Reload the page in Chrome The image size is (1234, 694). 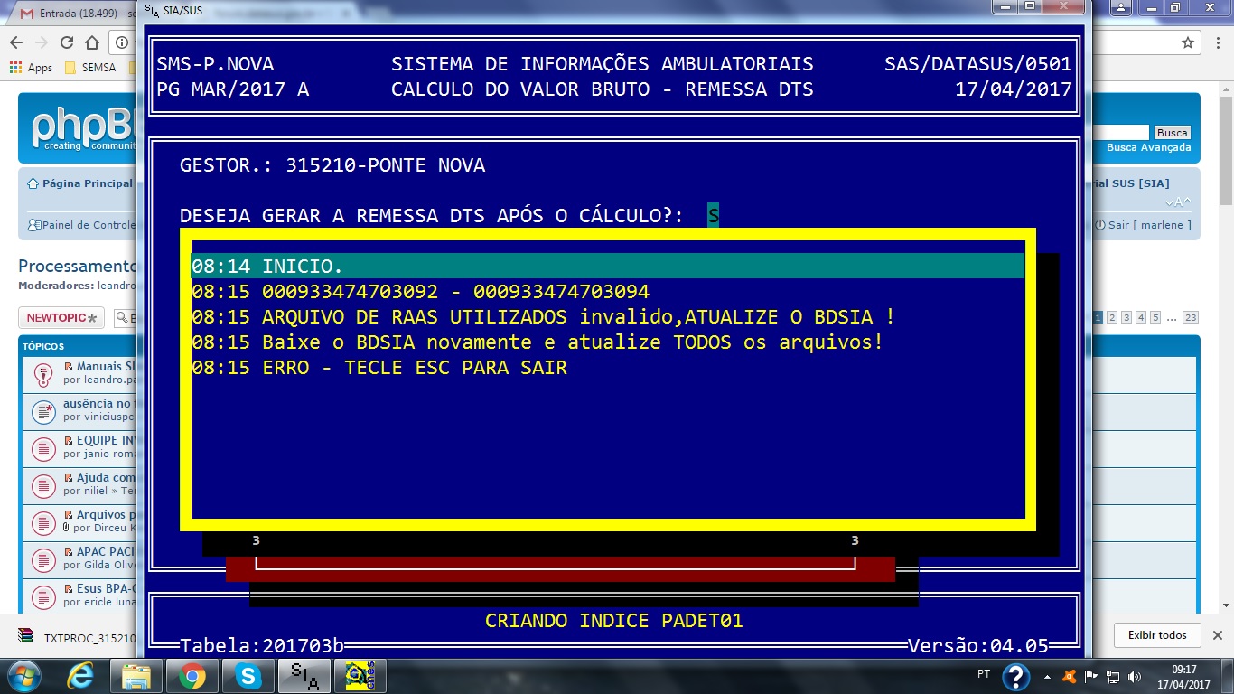point(67,42)
